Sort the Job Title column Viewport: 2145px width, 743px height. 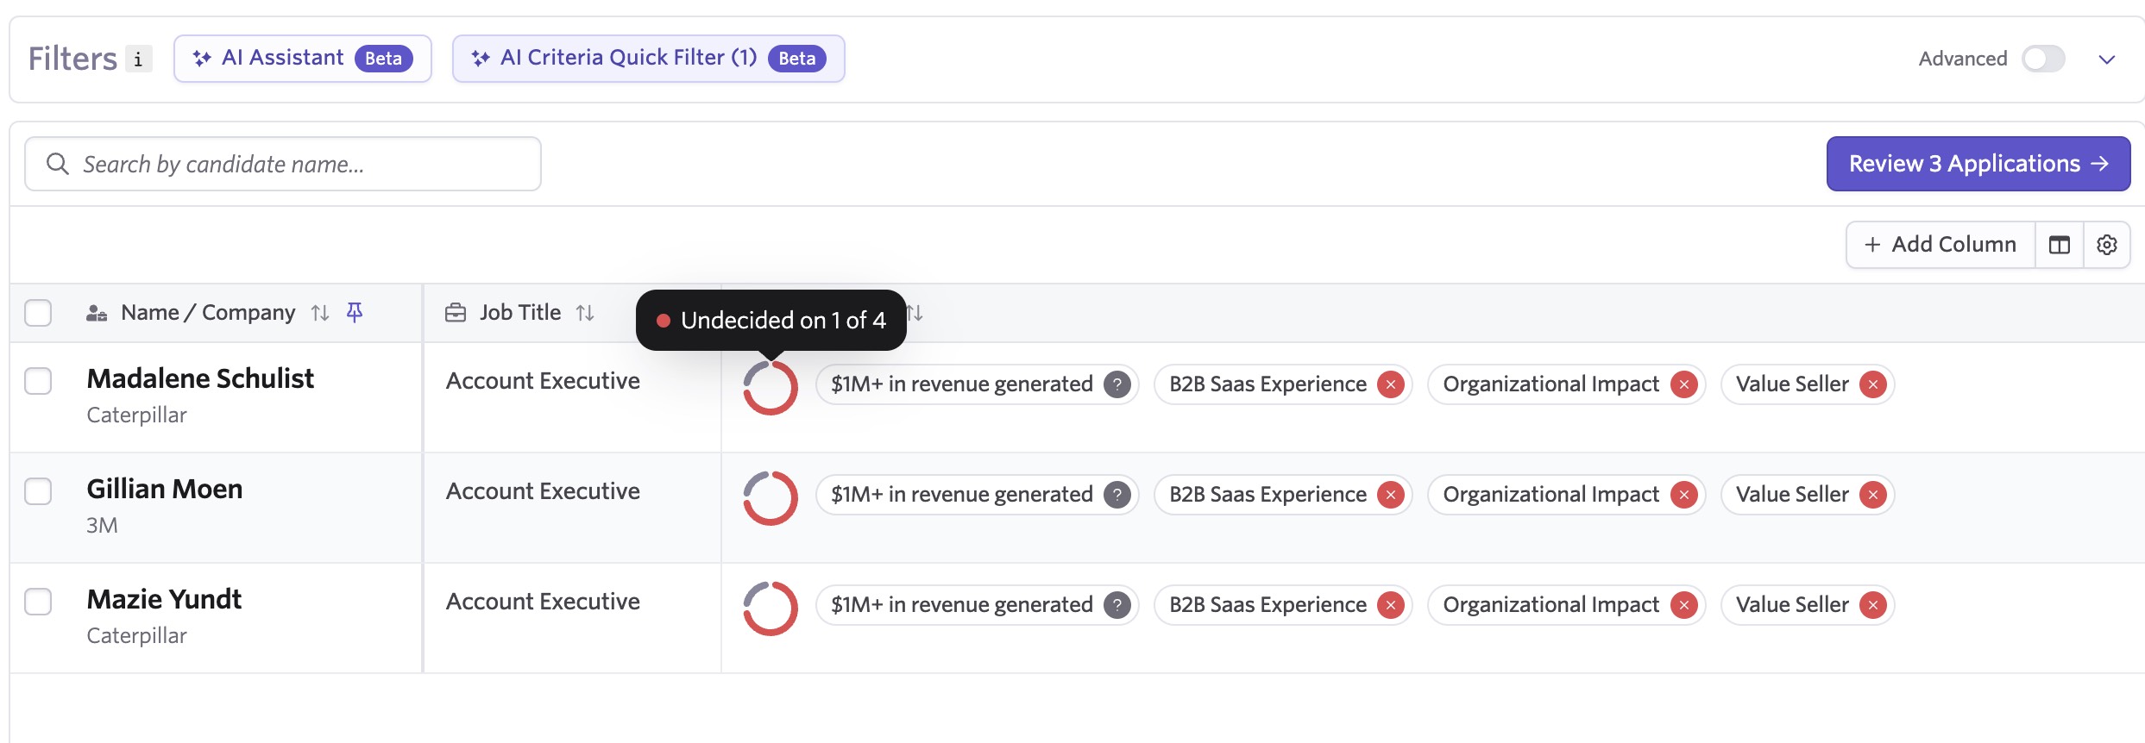point(585,313)
